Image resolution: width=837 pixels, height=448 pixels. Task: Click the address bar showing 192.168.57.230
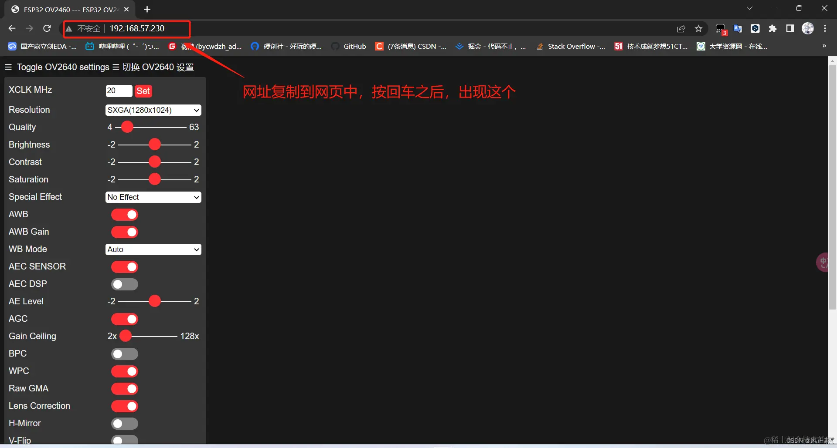pyautogui.click(x=137, y=28)
